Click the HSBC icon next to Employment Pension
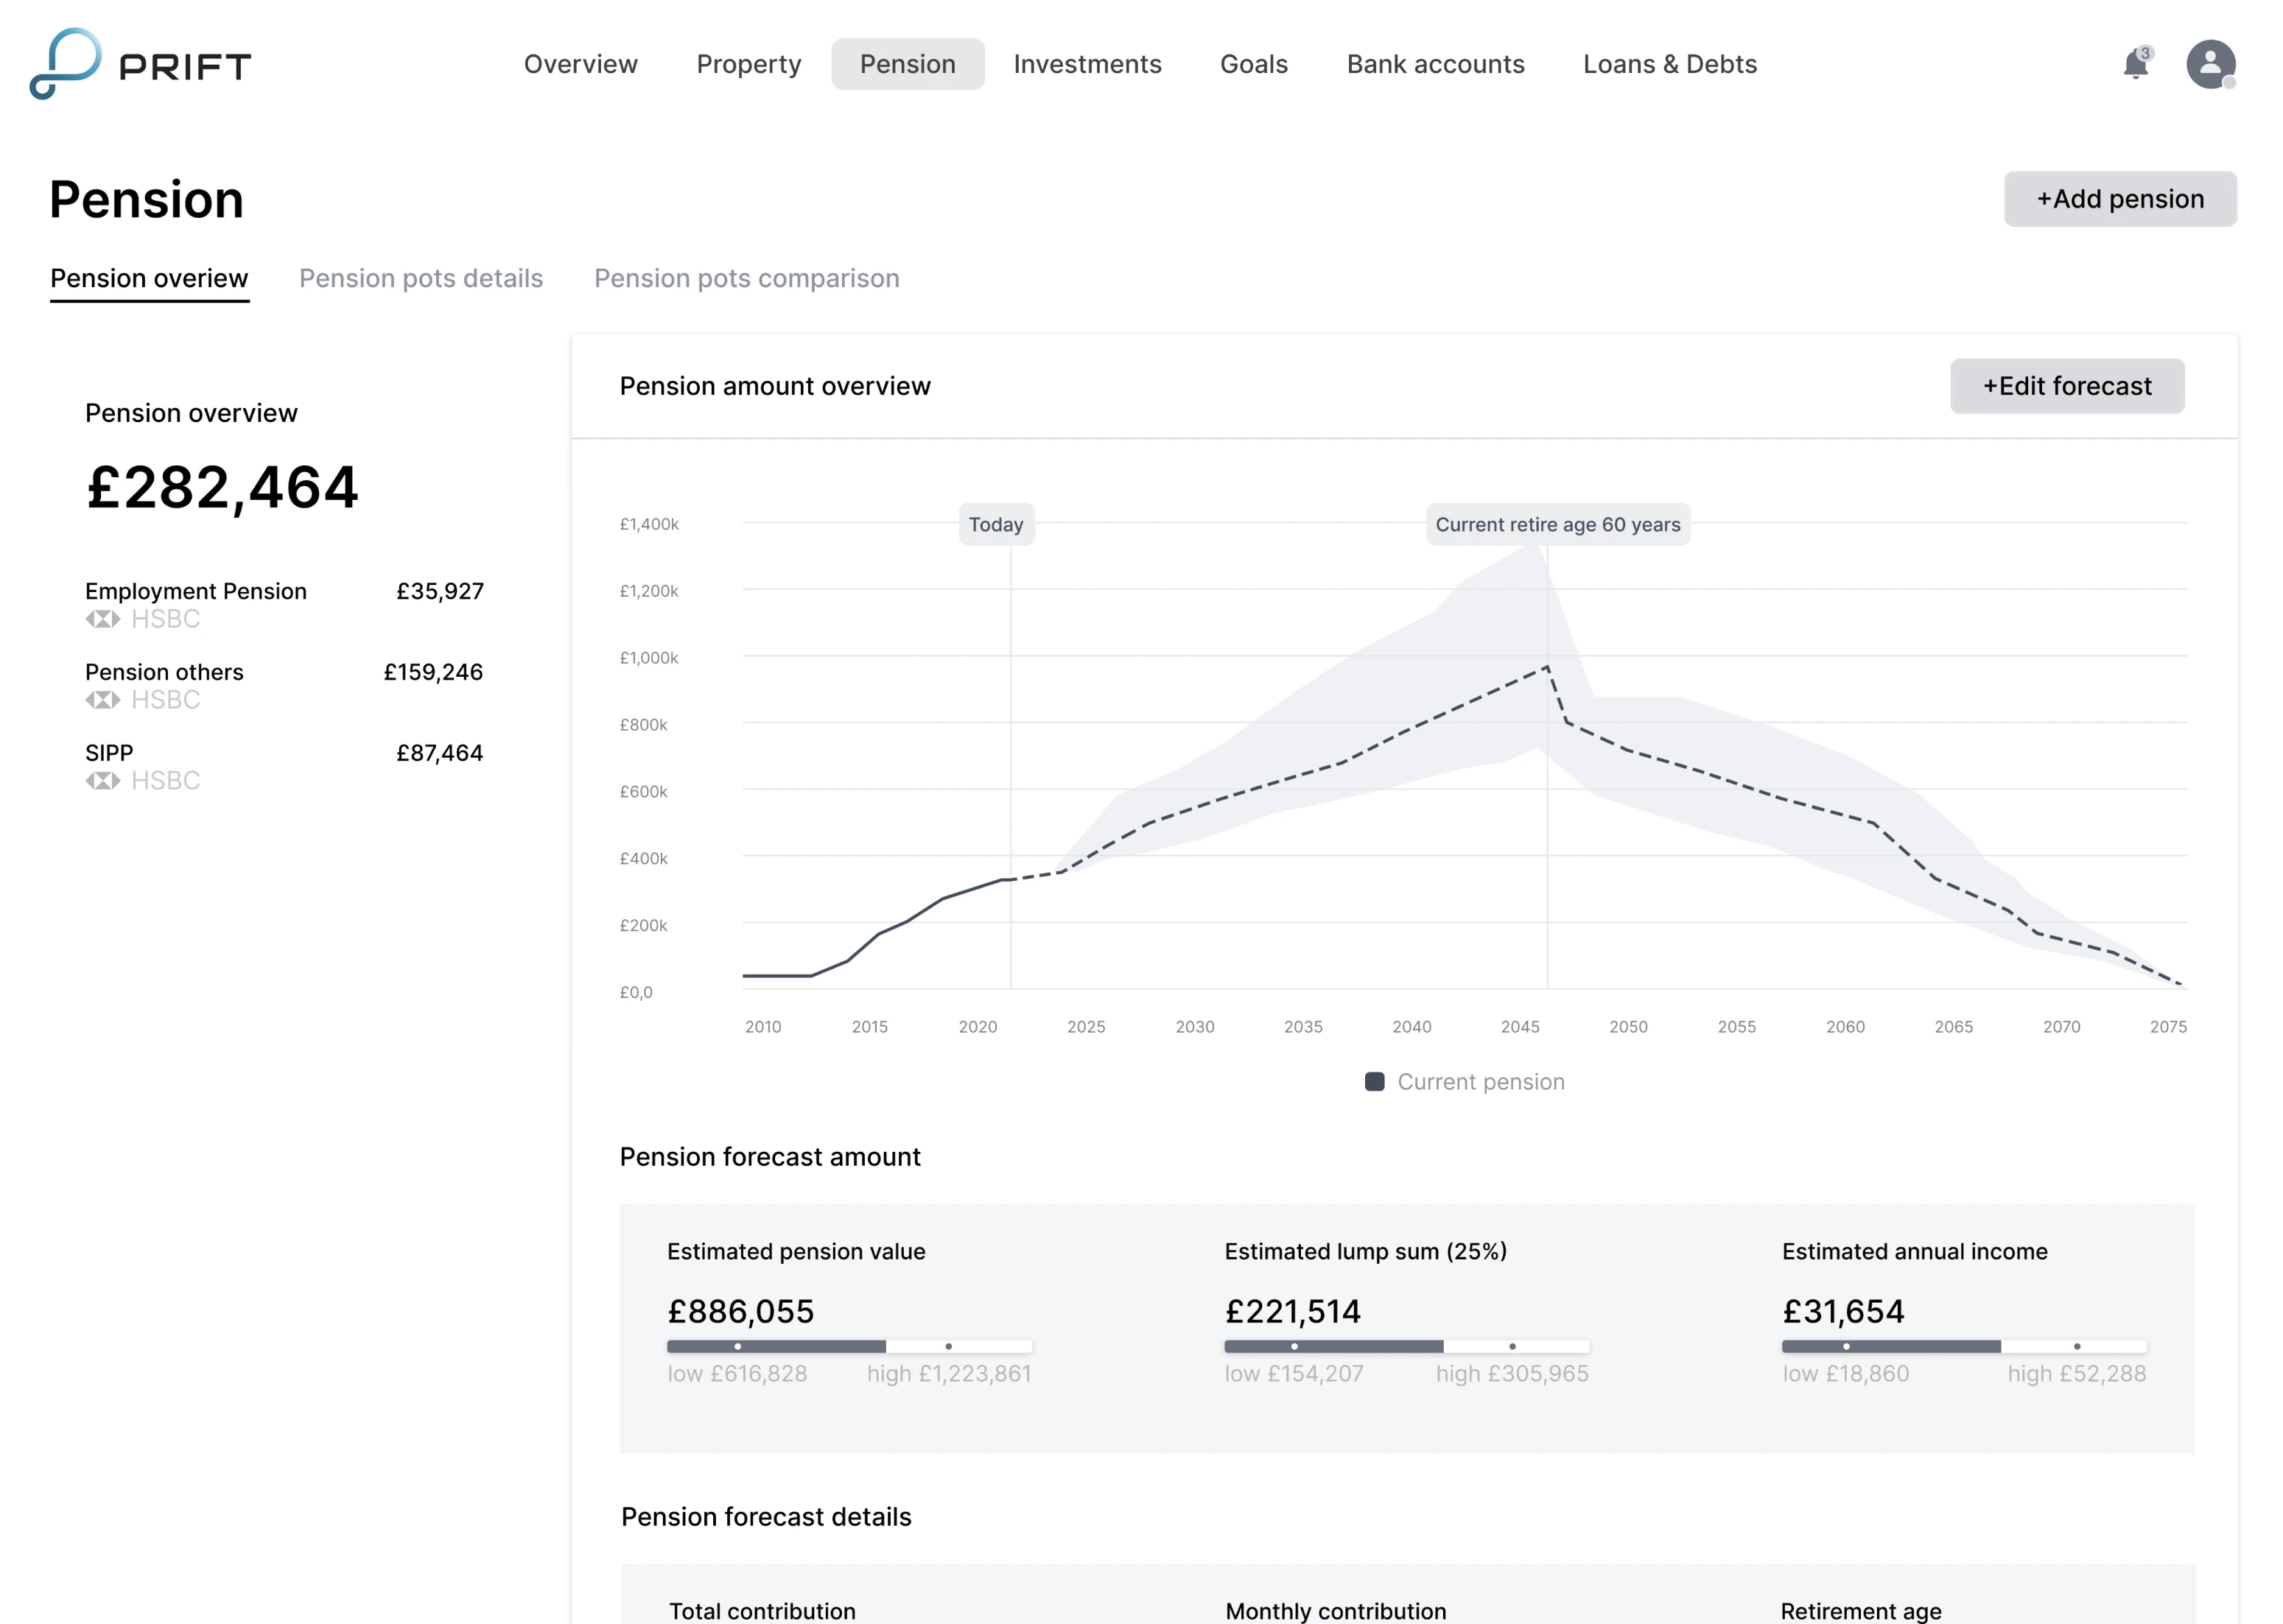 tap(103, 619)
